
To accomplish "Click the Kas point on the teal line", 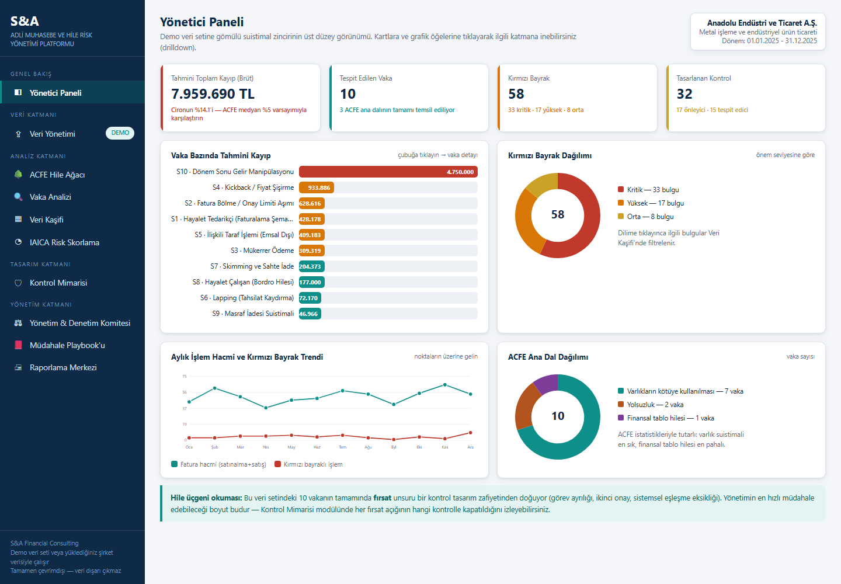I will tap(445, 385).
